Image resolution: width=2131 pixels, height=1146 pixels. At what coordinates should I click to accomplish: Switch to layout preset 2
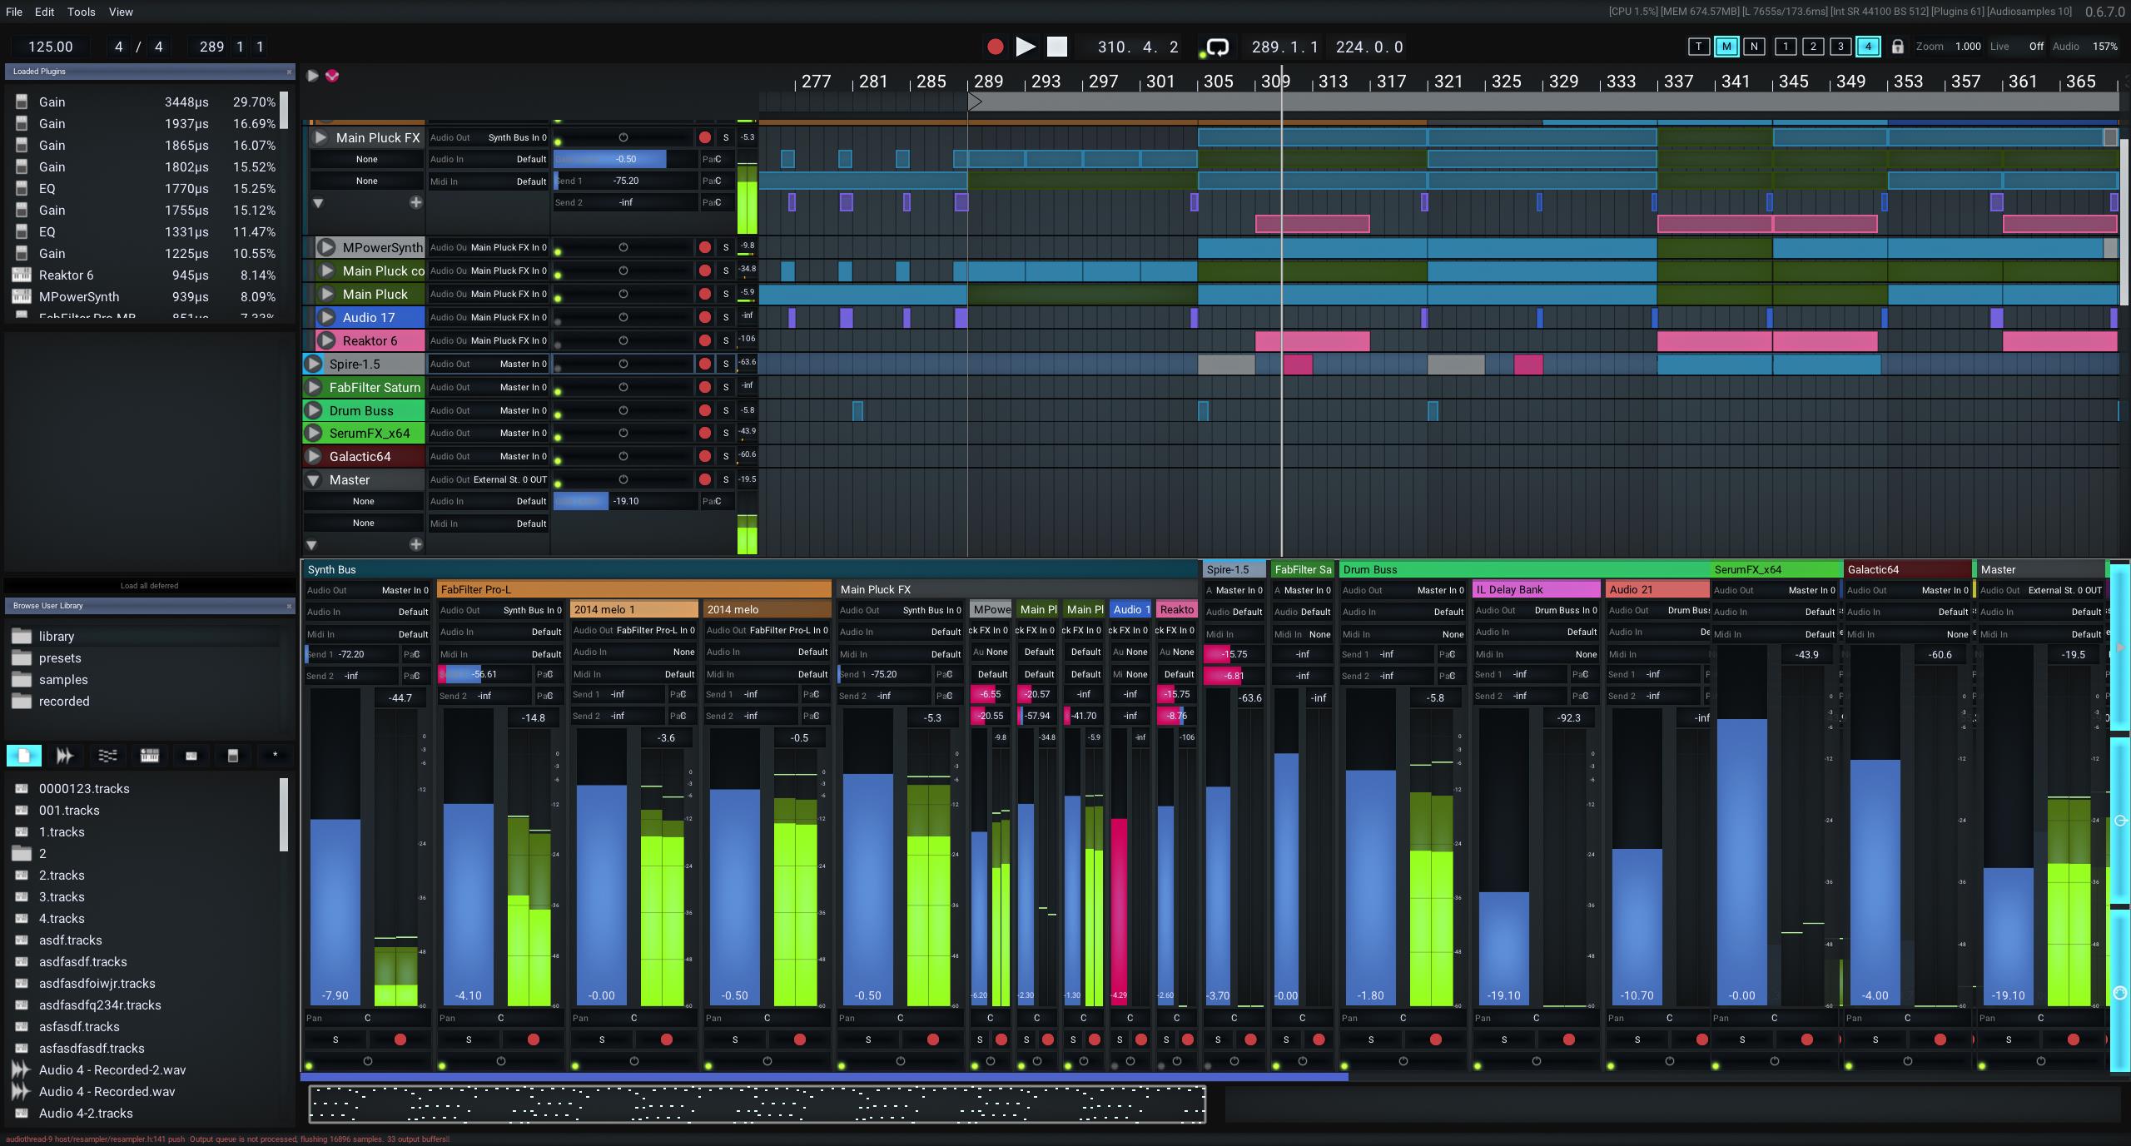click(1813, 47)
